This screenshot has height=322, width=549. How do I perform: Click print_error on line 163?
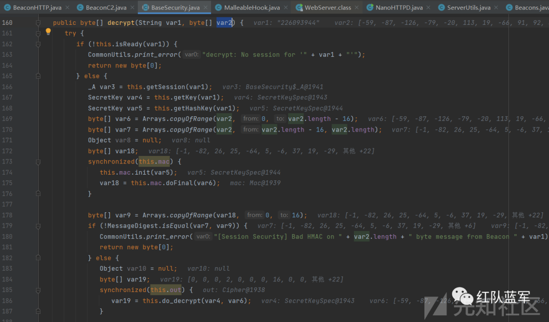pos(156,55)
